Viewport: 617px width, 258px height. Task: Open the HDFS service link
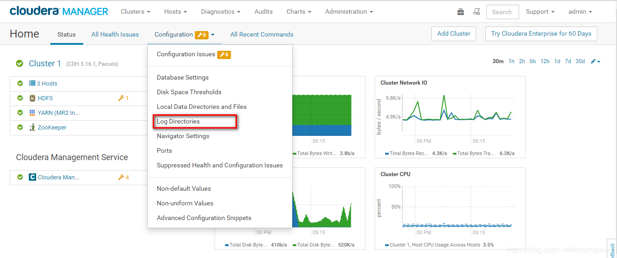[45, 98]
